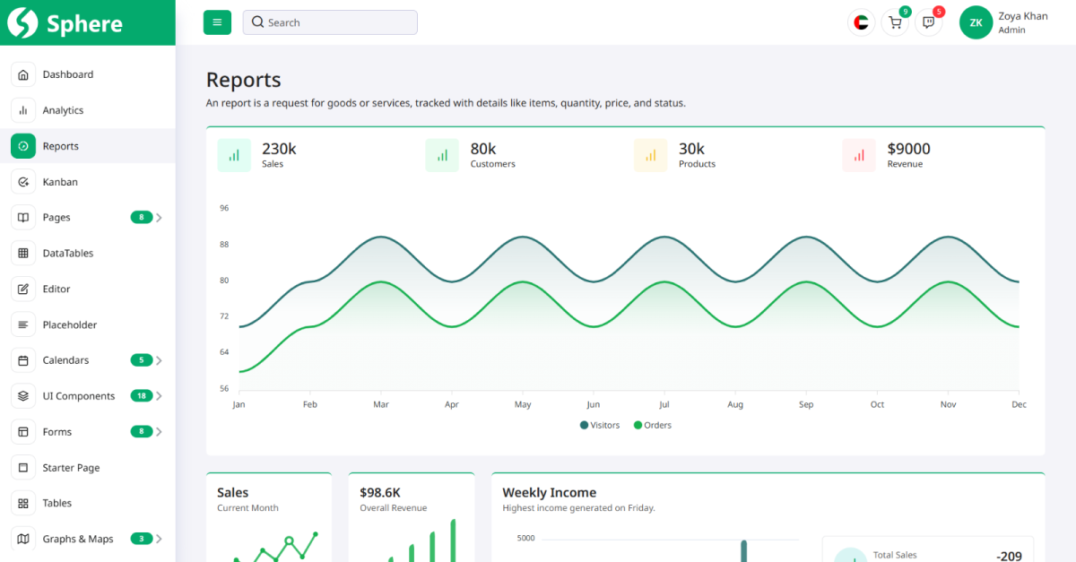Open the chat messages icon with red badge
This screenshot has width=1076, height=562.
point(928,22)
